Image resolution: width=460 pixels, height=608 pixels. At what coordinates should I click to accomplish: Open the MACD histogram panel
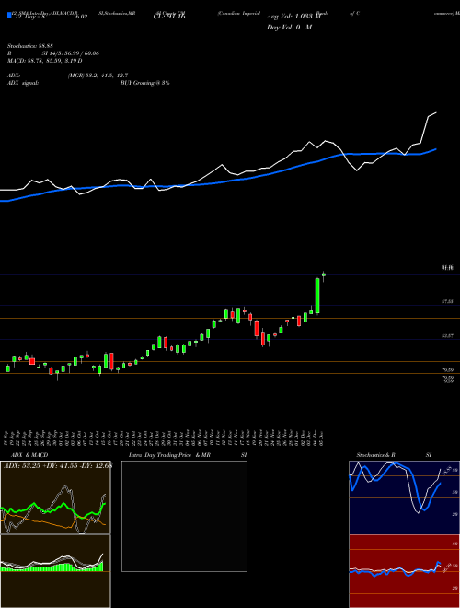click(55, 571)
